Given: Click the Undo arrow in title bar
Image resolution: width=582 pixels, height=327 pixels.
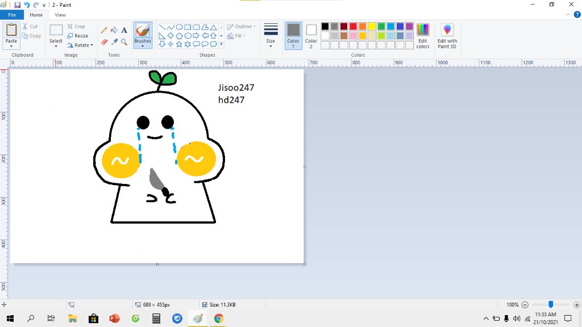Looking at the screenshot, I should (x=27, y=5).
